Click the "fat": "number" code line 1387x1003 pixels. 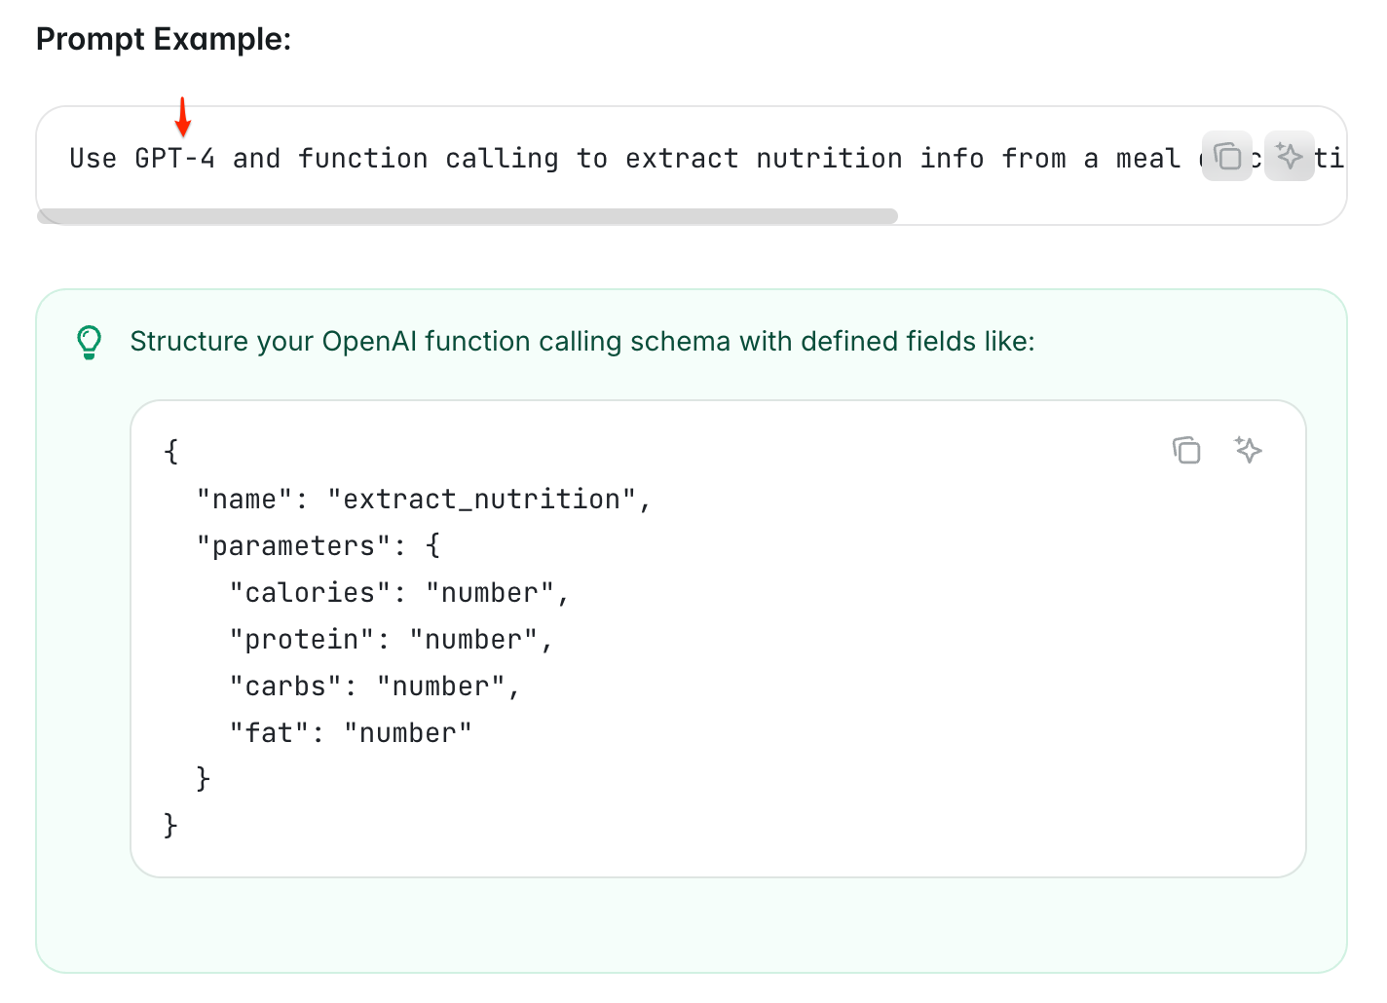coord(350,733)
